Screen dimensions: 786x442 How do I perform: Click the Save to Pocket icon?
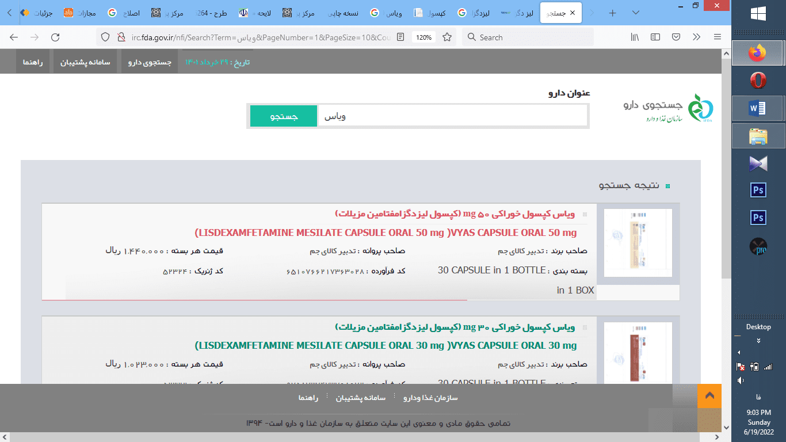[x=676, y=37]
